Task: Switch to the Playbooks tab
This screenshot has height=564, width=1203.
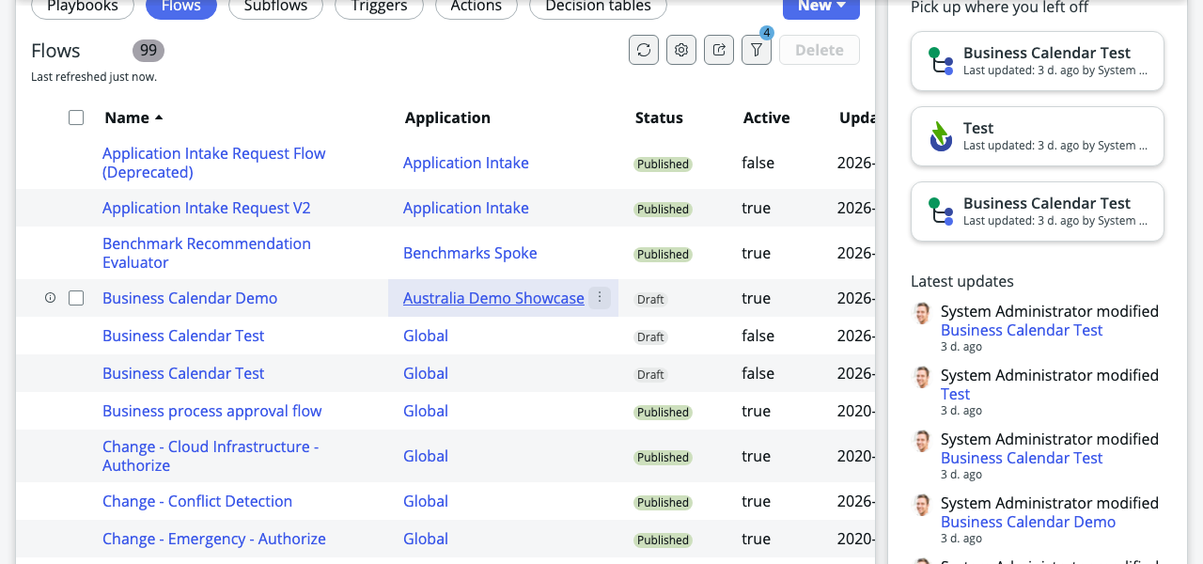Action: (x=83, y=7)
